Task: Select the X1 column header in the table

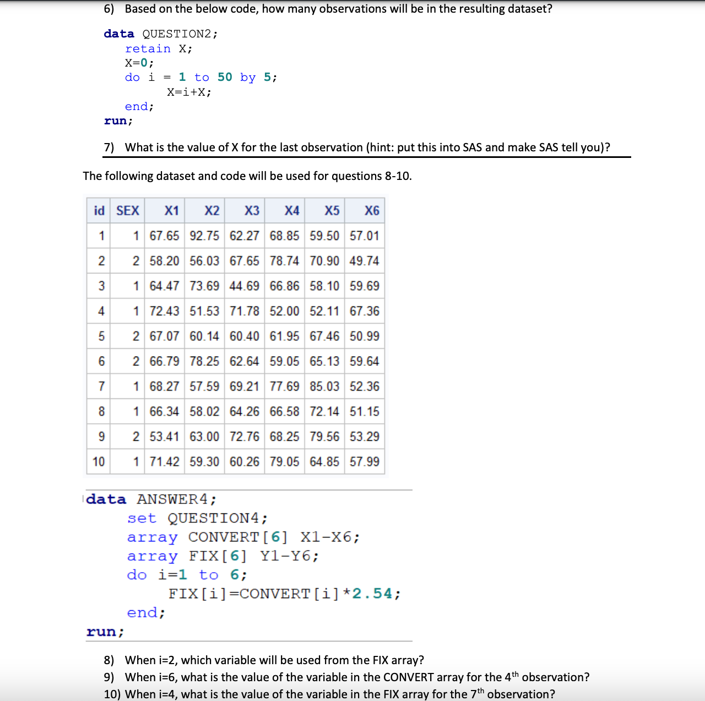Action: pyautogui.click(x=171, y=211)
